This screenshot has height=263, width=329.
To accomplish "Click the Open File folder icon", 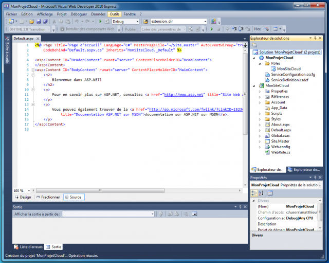I will (32, 22).
